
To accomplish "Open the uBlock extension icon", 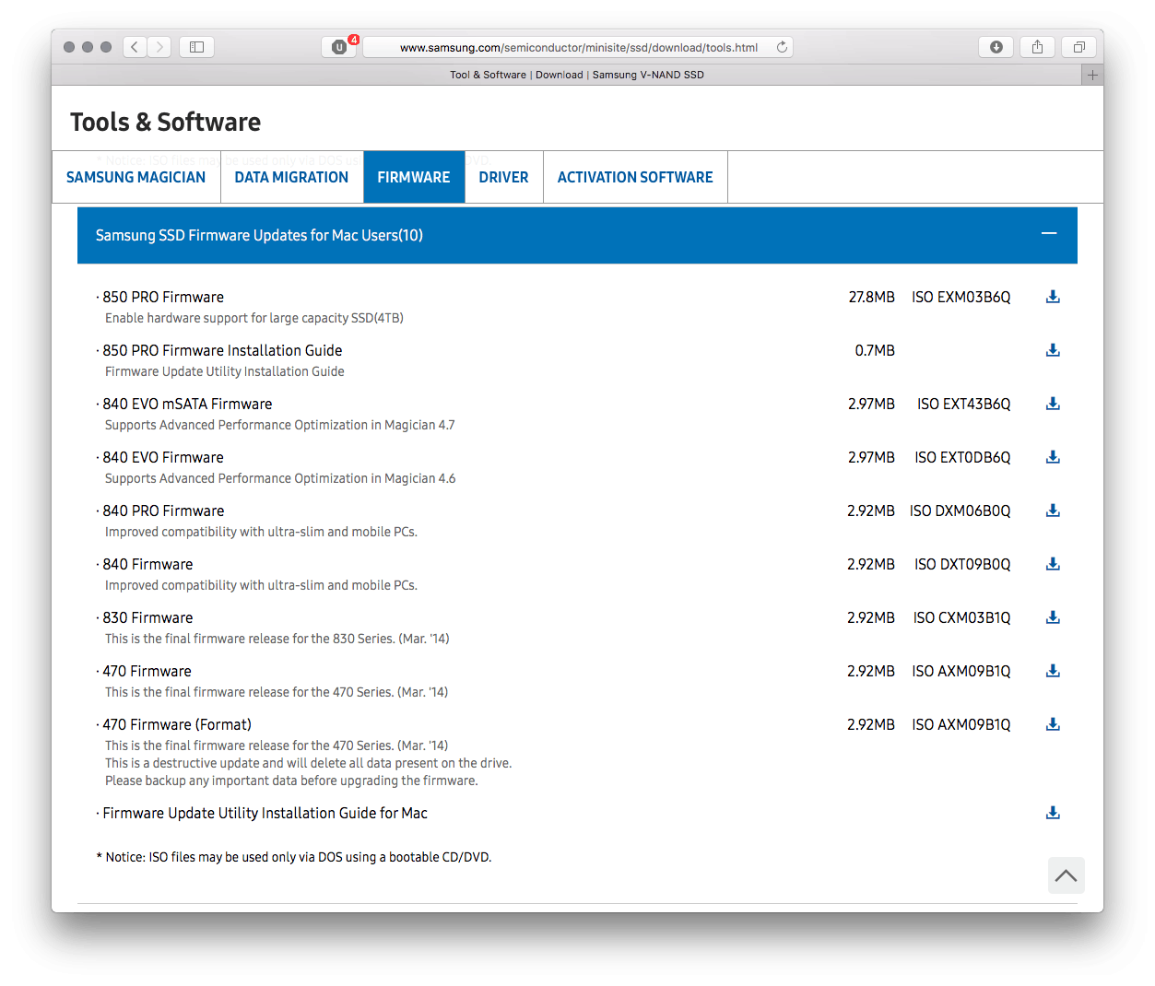I will click(339, 47).
